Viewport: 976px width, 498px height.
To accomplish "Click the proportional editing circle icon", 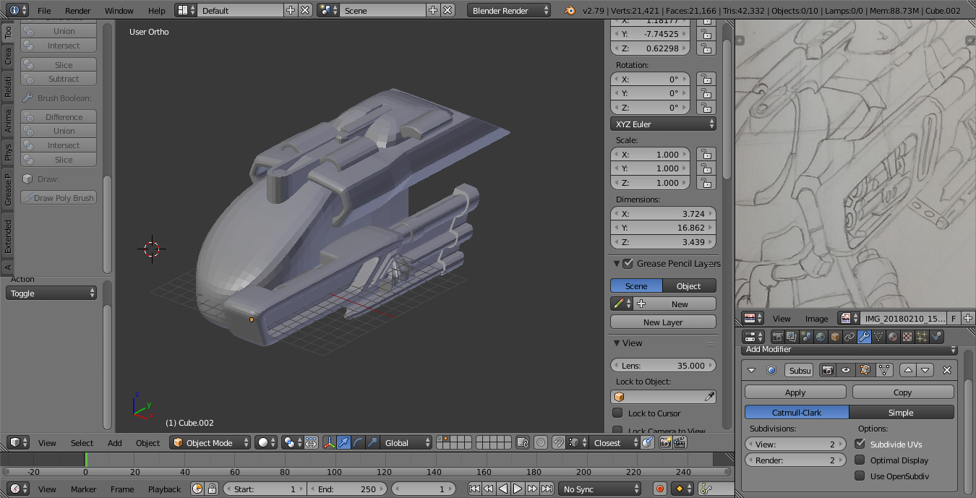I will tap(541, 442).
